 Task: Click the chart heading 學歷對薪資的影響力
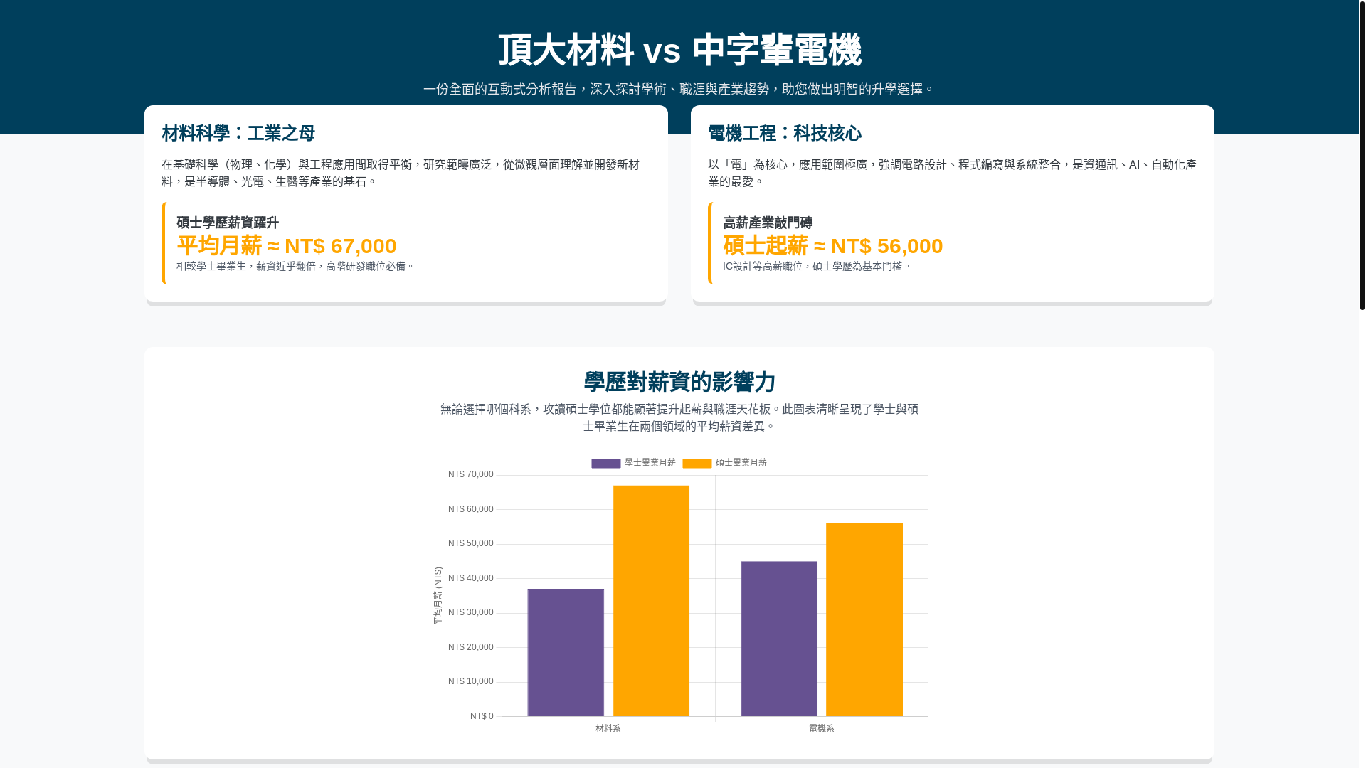tap(679, 382)
